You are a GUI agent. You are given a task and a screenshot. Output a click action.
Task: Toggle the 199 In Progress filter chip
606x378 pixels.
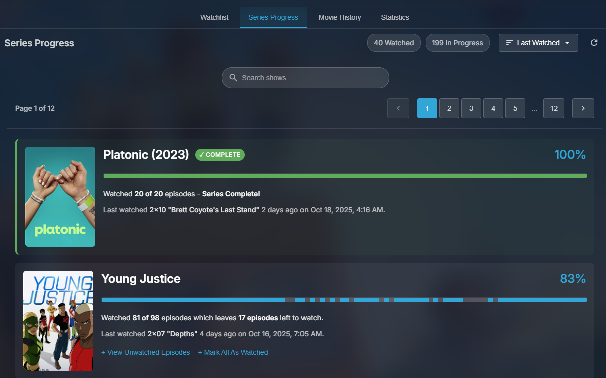click(457, 43)
